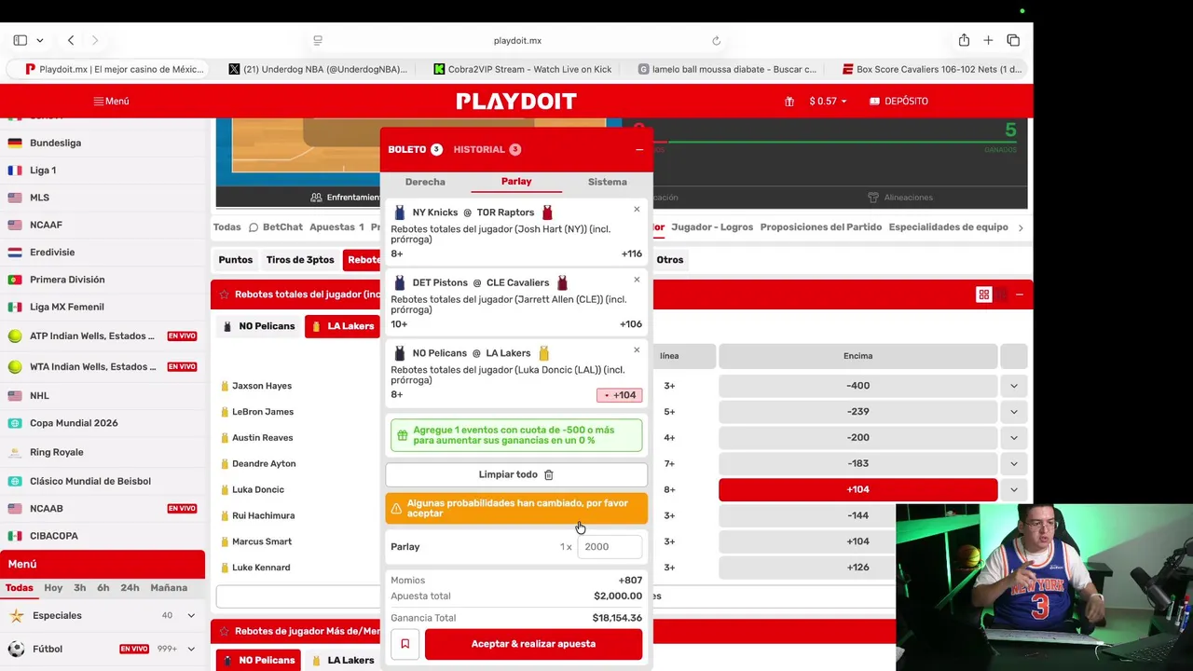Expand the Luka Doncic +104 odds options
1193x671 pixels.
(x=1013, y=489)
